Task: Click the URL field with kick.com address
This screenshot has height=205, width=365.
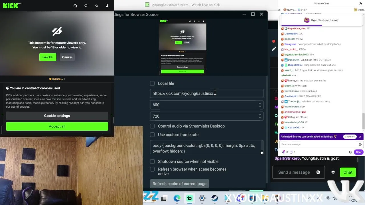Action: click(x=207, y=93)
